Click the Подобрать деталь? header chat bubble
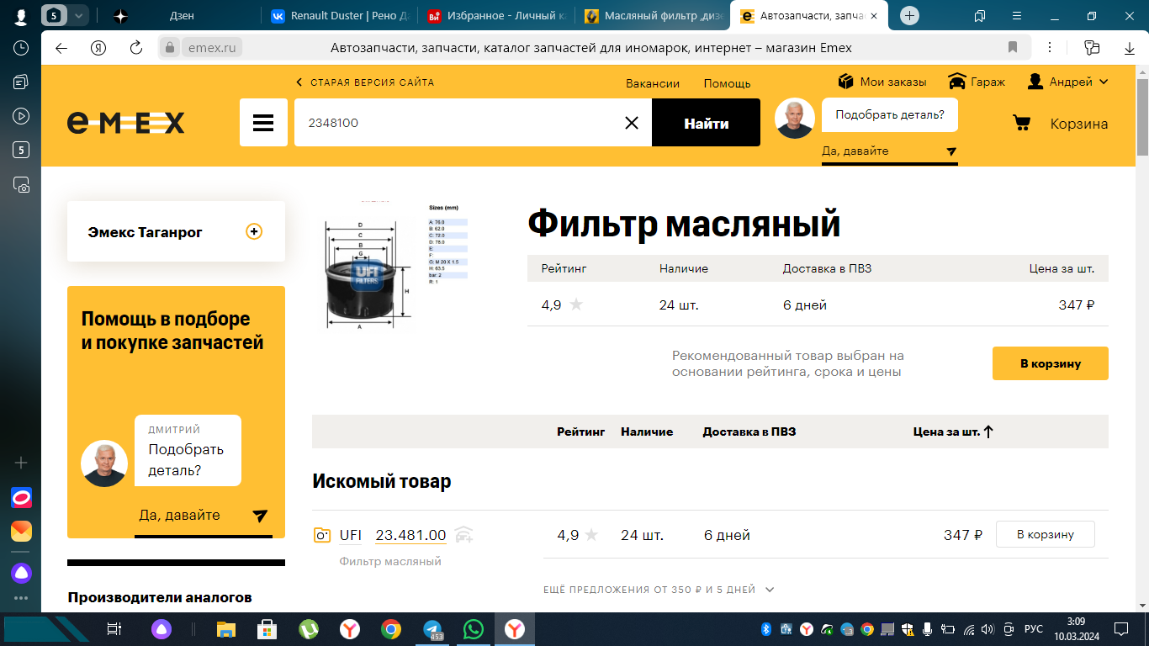This screenshot has height=646, width=1149. (x=889, y=115)
